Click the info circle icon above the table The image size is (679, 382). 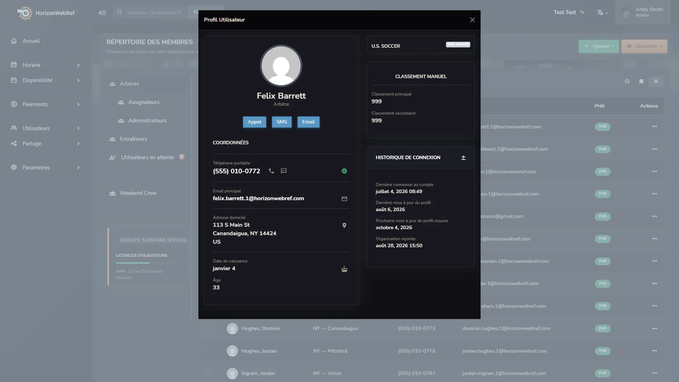point(627,81)
